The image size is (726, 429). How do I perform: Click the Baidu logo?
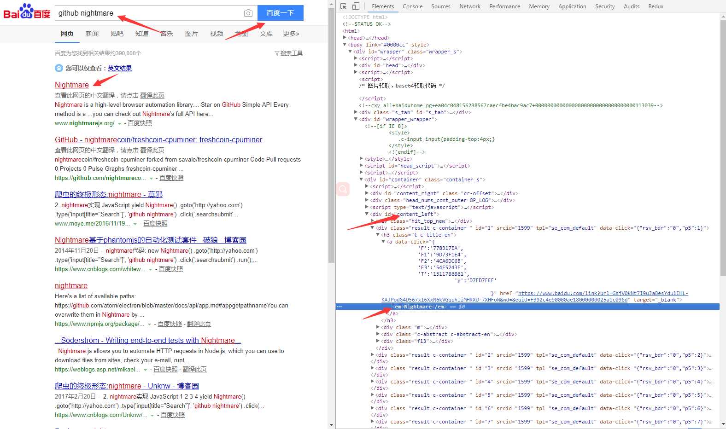27,12
